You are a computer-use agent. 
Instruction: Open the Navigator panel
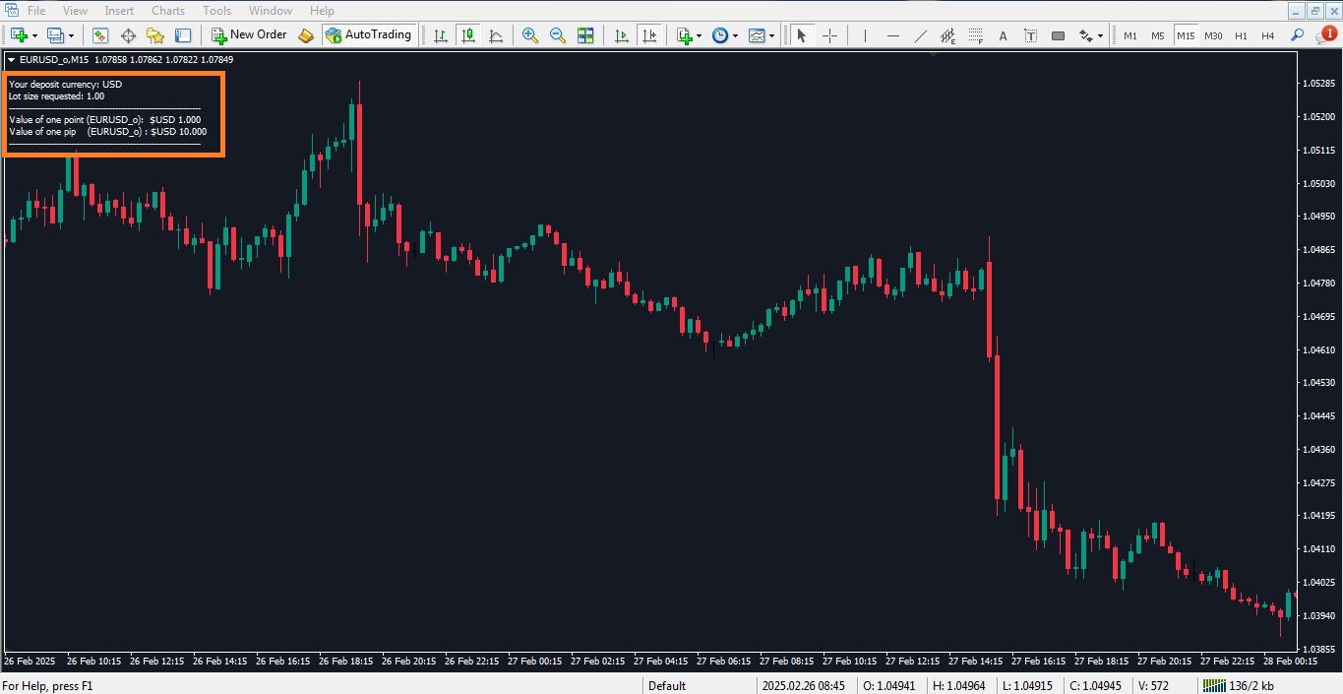pyautogui.click(x=155, y=35)
